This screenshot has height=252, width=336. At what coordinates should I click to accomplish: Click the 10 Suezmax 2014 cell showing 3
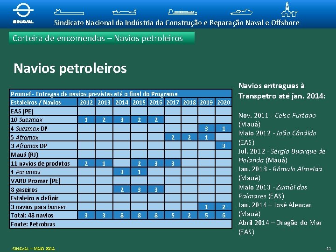click(x=122, y=119)
